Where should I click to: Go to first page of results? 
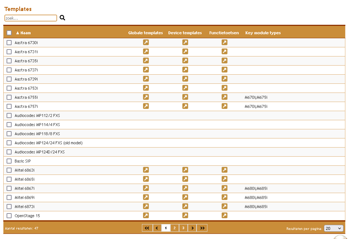click(147, 228)
